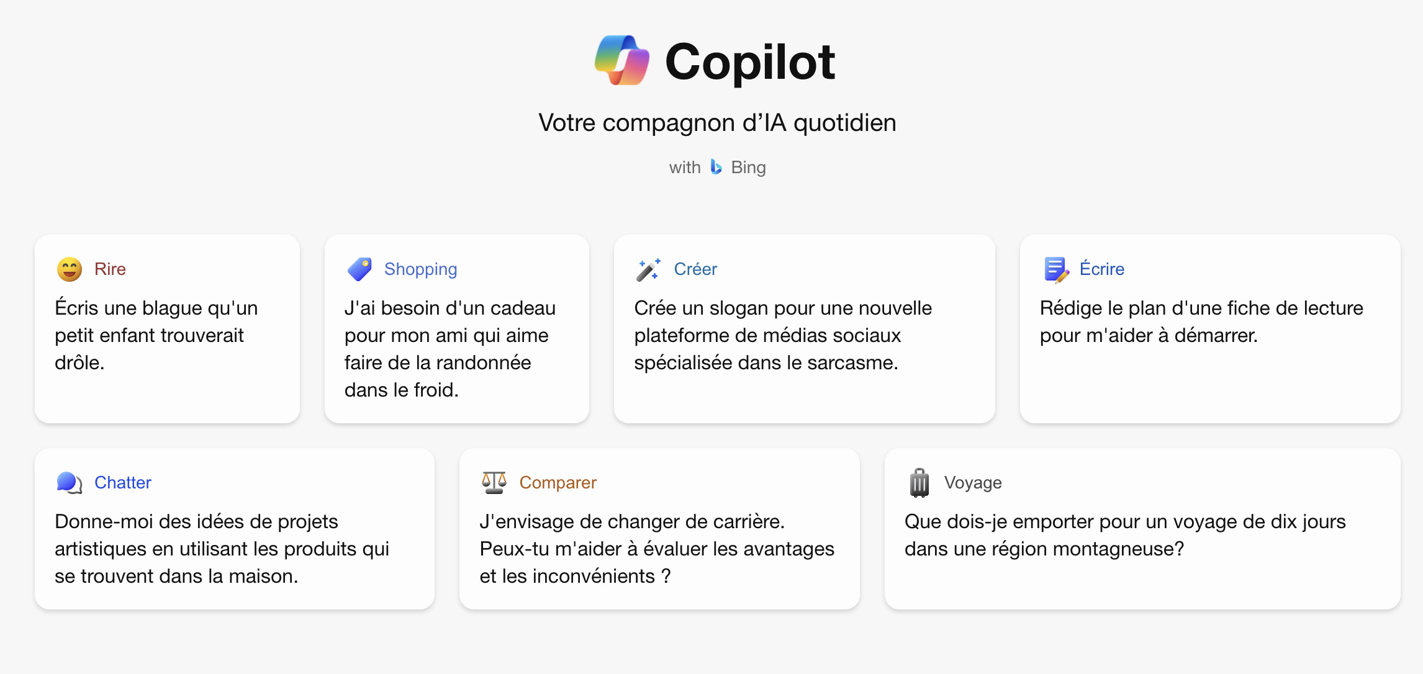Open the Créer category label
The image size is (1423, 674).
coord(695,269)
